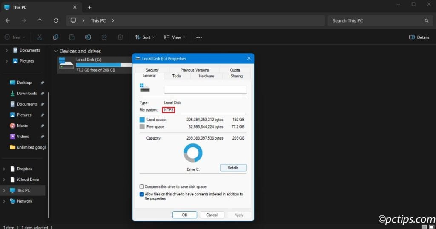Click the gray Free space swatch
436x229 pixels.
[142, 127]
